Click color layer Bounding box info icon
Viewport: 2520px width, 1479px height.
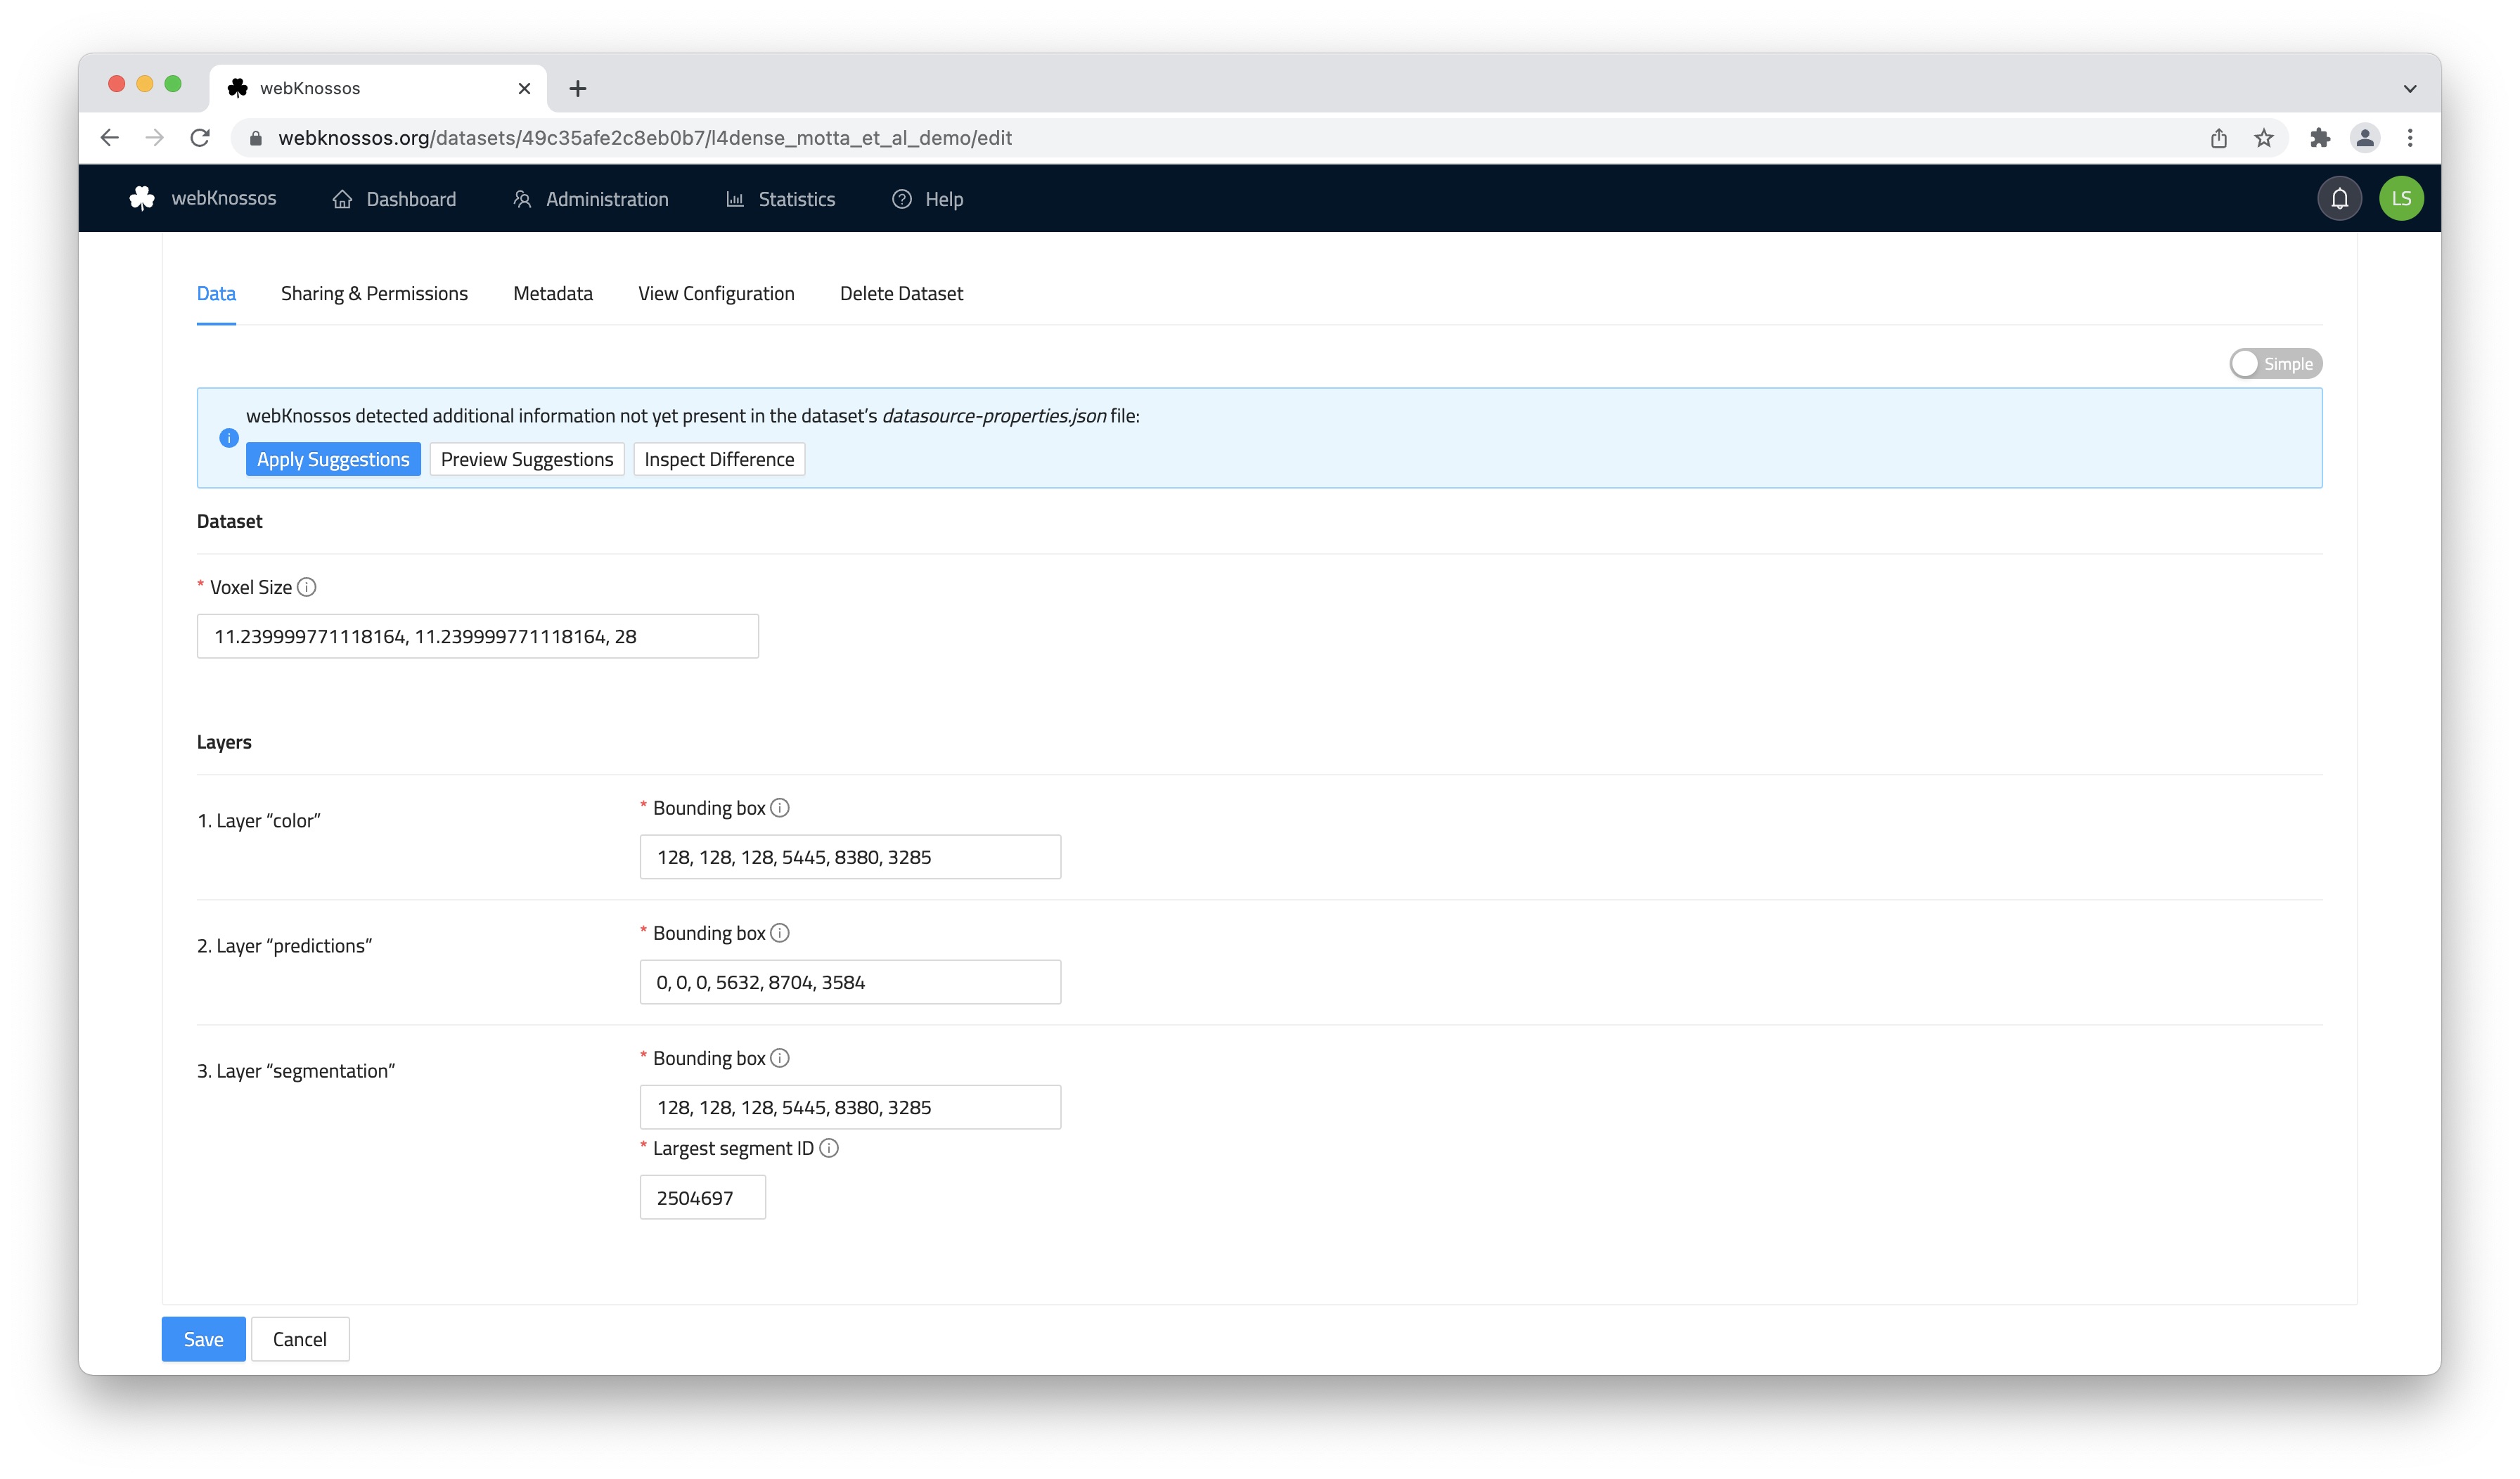click(x=780, y=808)
